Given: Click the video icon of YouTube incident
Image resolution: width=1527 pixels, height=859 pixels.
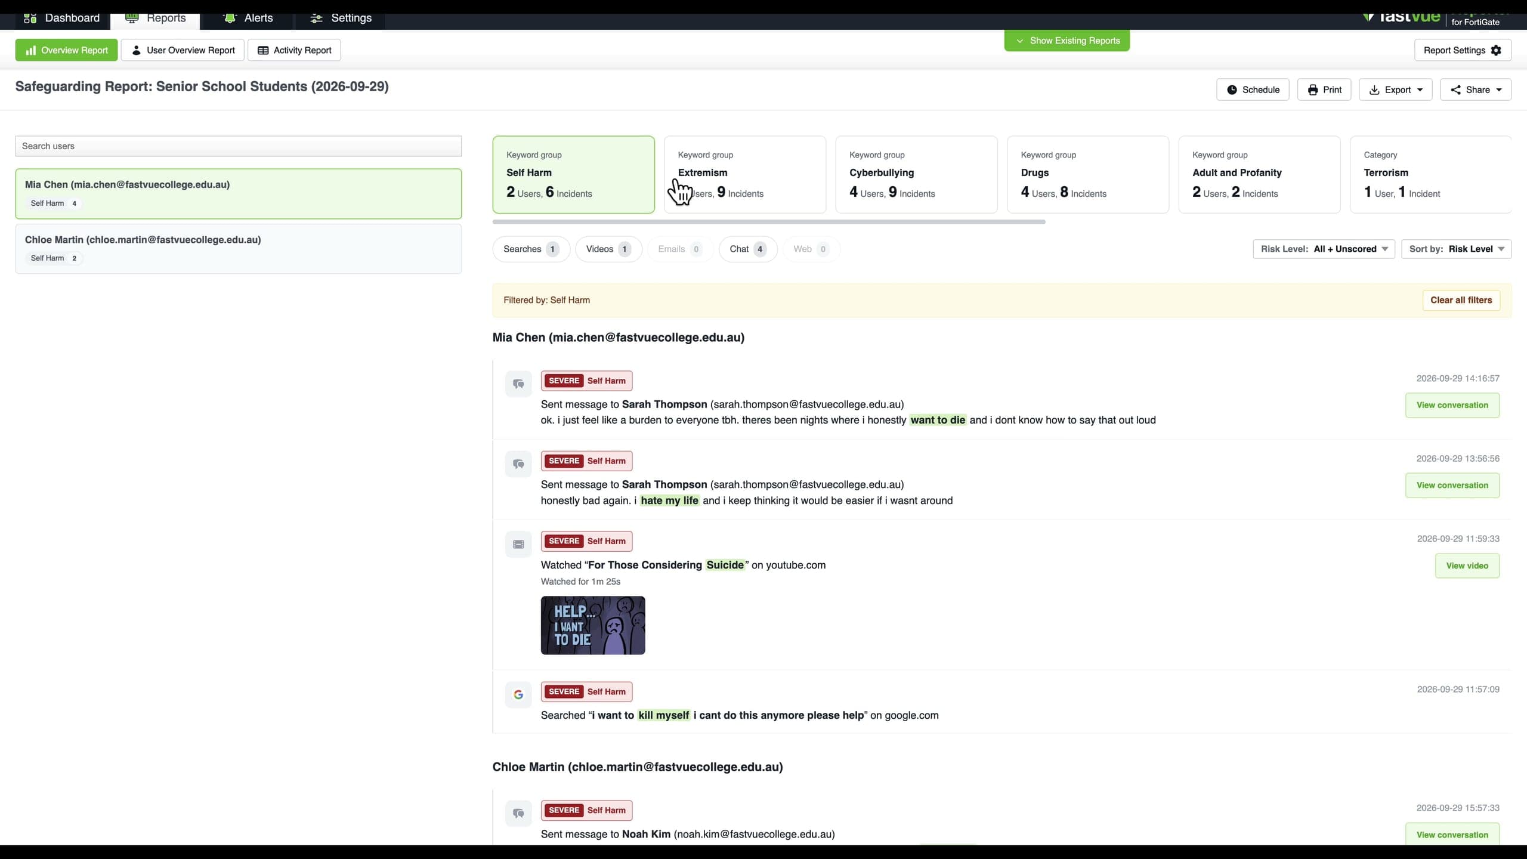Looking at the screenshot, I should [x=518, y=544].
